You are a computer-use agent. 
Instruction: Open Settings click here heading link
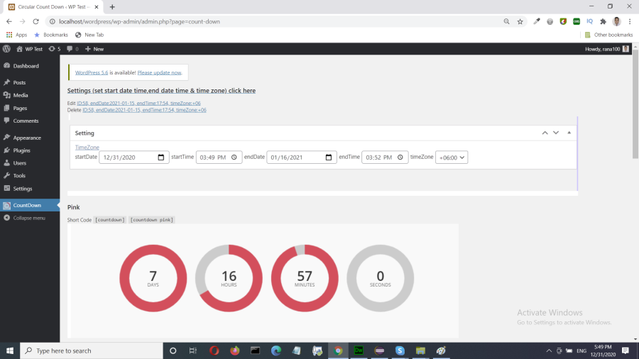click(161, 90)
